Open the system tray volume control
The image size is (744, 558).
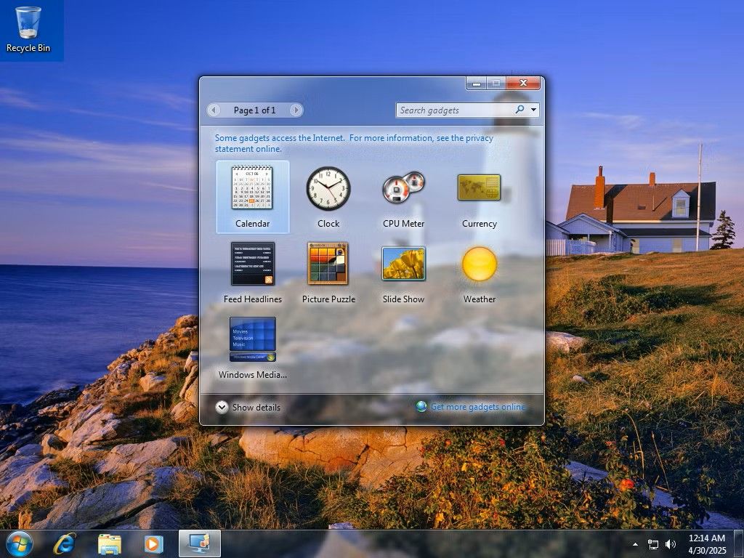[671, 544]
